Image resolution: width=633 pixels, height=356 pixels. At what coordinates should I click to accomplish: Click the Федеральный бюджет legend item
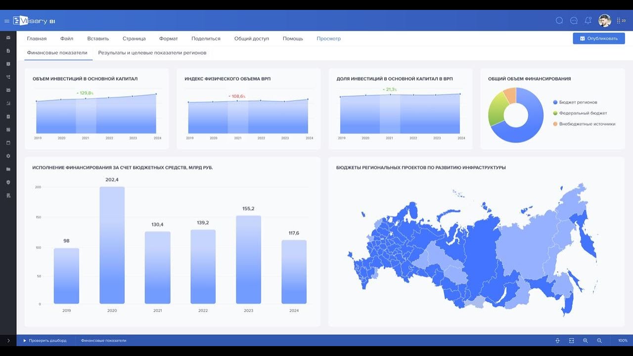pos(580,113)
